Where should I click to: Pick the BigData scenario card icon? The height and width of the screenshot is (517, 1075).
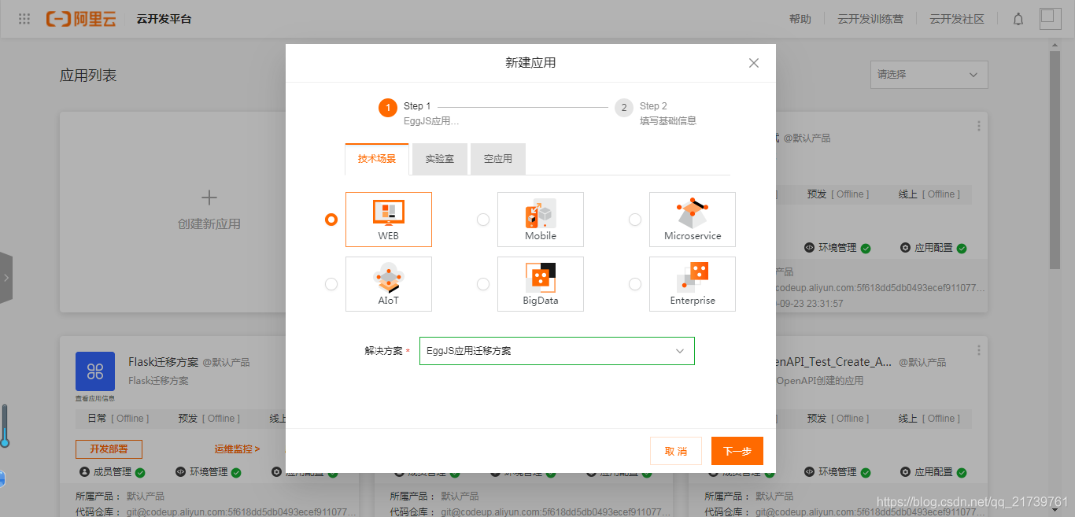pos(541,278)
